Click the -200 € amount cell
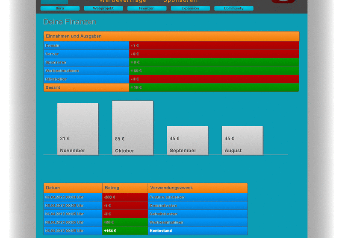342x238 pixels. point(125,197)
